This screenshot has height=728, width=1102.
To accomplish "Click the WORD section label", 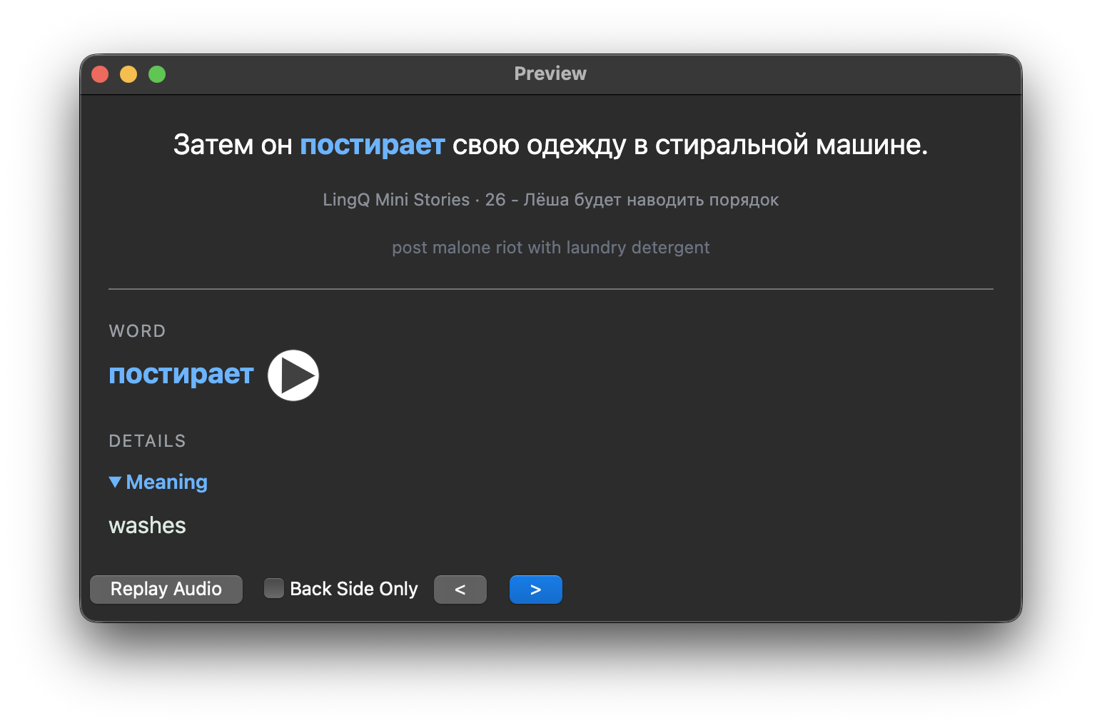I will coord(137,331).
